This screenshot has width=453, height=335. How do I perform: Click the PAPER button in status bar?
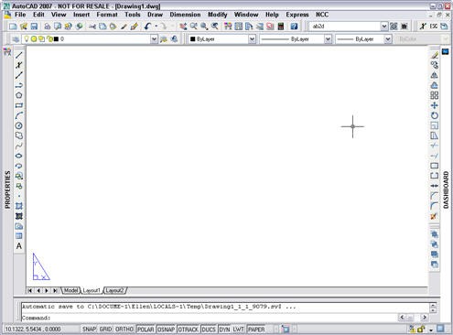click(x=256, y=330)
